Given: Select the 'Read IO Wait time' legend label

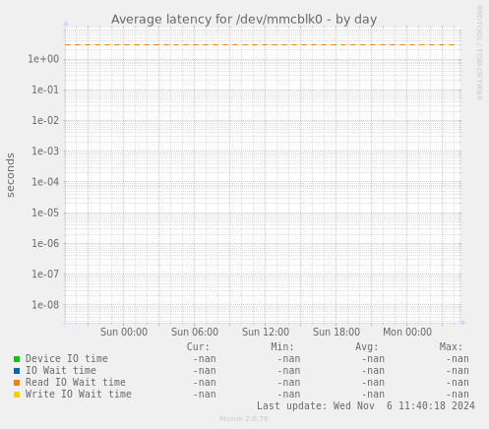Looking at the screenshot, I should coord(76,382).
